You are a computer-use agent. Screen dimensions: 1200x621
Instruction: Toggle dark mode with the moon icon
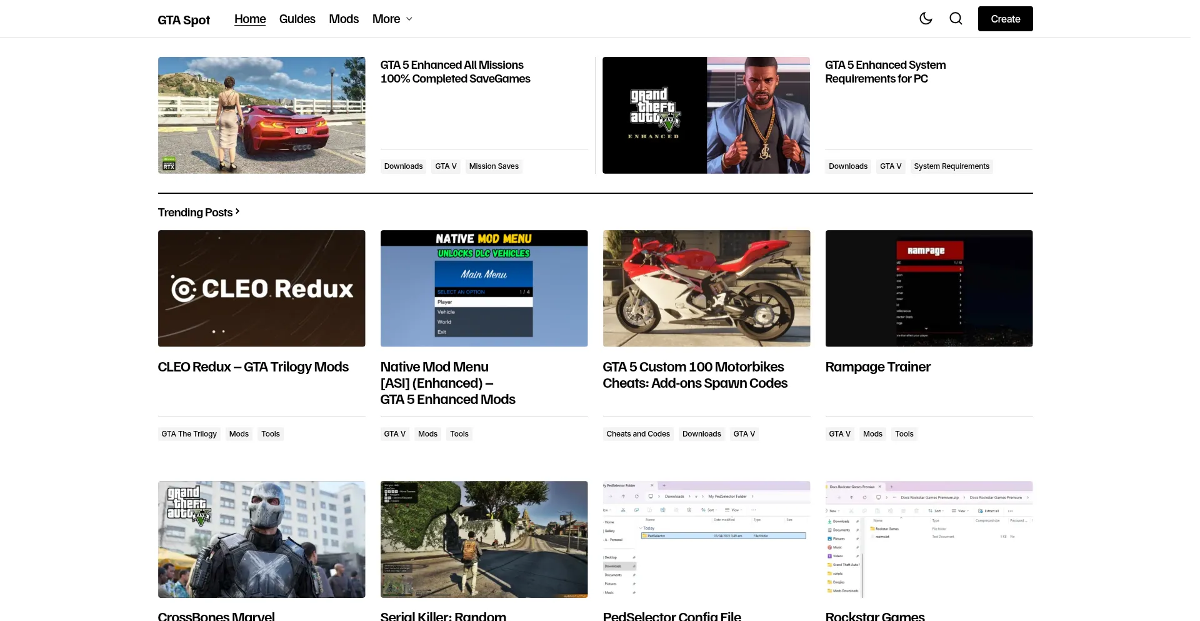pyautogui.click(x=926, y=19)
